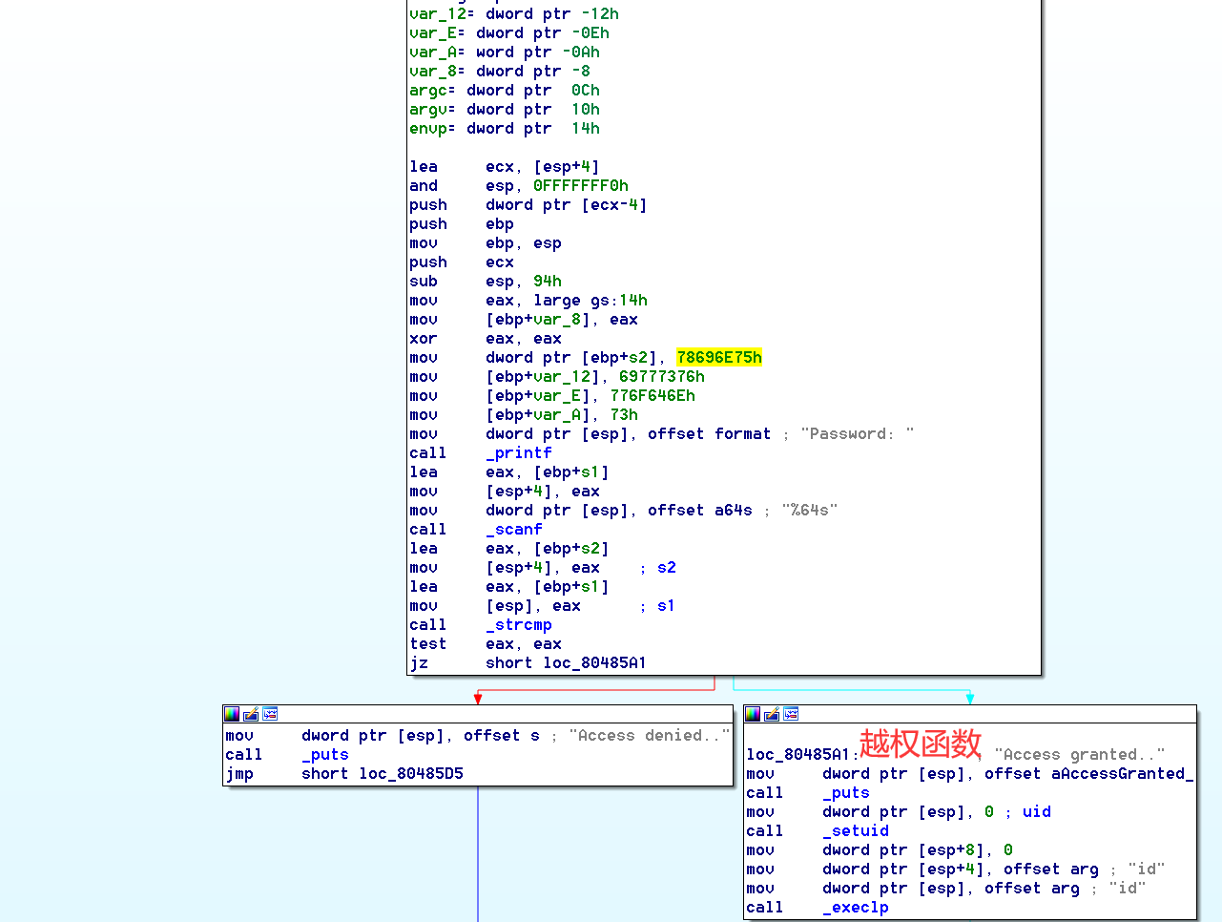This screenshot has width=1222, height=922.
Task: Click the "%64s" format string comment
Action: point(810,511)
